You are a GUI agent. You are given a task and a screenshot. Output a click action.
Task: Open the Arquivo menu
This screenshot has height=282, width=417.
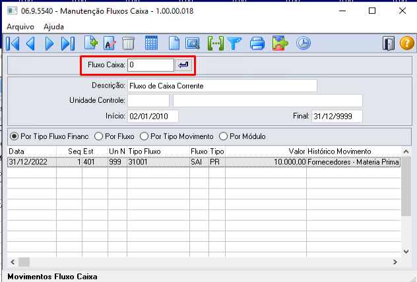click(20, 27)
